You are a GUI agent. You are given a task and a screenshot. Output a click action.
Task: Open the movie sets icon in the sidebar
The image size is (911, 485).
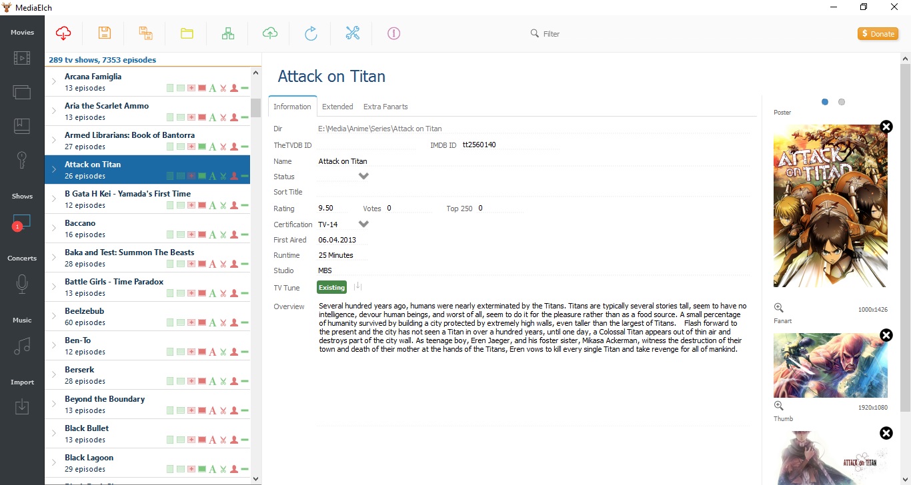[22, 92]
